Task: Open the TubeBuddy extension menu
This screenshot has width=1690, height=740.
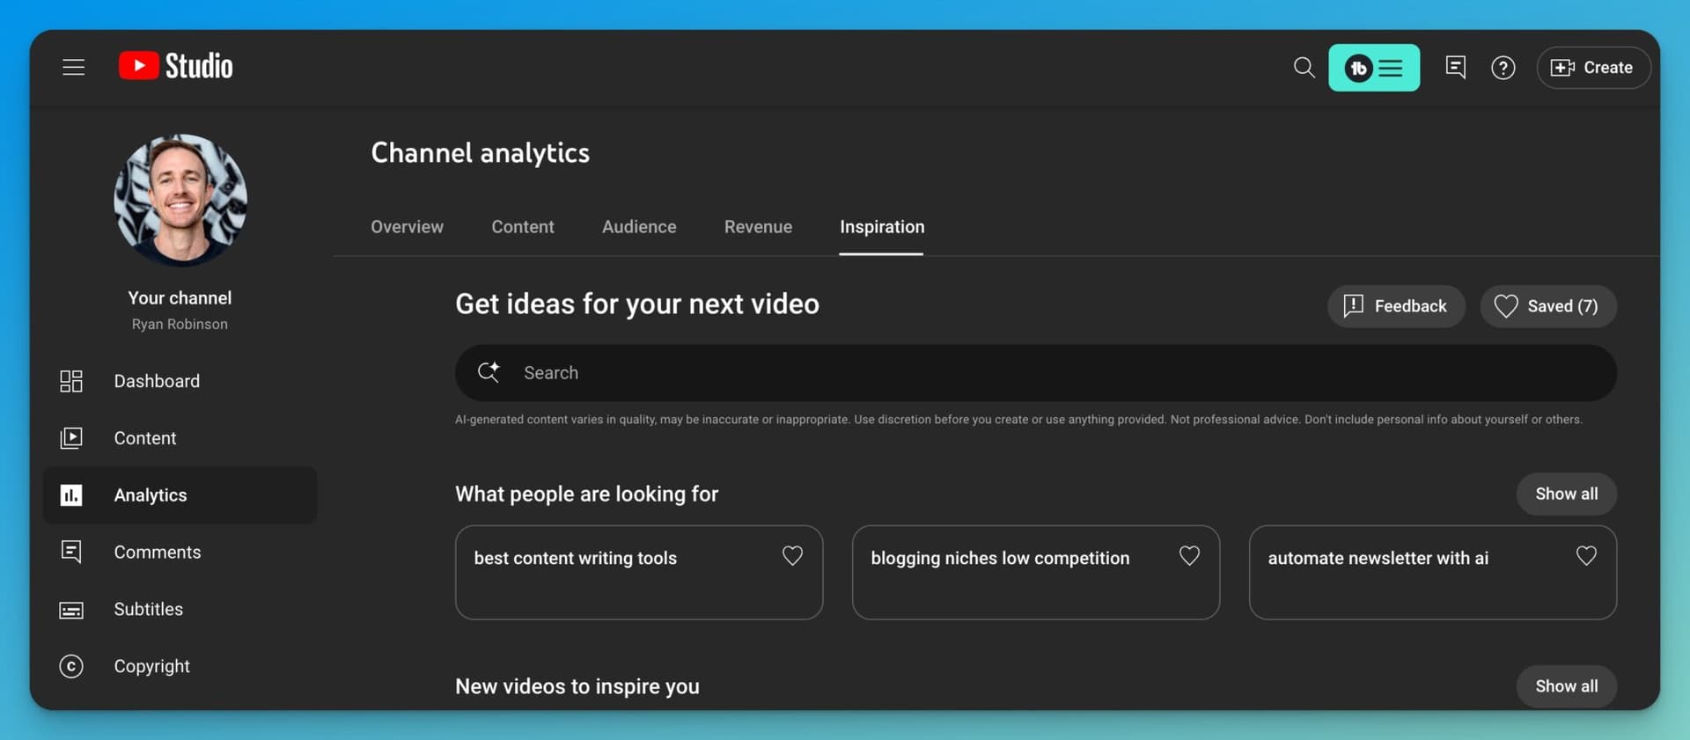Action: tap(1373, 68)
